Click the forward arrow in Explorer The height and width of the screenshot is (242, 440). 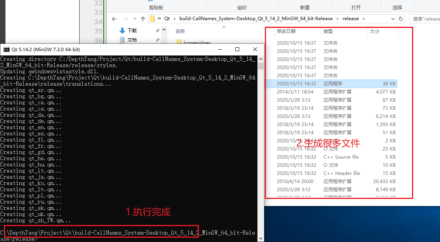[126, 19]
